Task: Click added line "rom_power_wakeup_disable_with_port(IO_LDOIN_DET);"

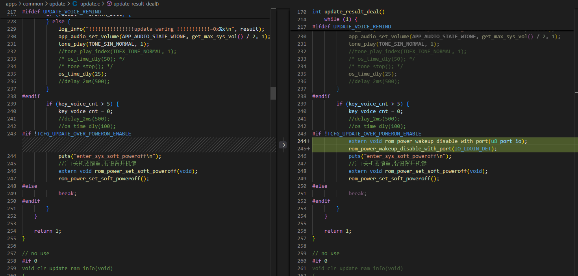Action: pyautogui.click(x=423, y=148)
